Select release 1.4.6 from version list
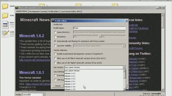The height and width of the screenshot is (96, 172). click(x=94, y=87)
